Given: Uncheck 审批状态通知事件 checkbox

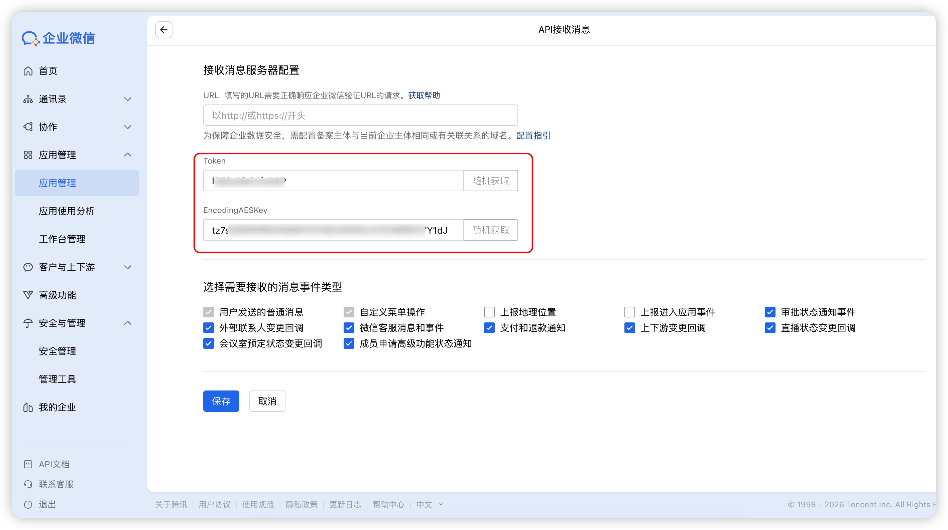Looking at the screenshot, I should coord(770,312).
